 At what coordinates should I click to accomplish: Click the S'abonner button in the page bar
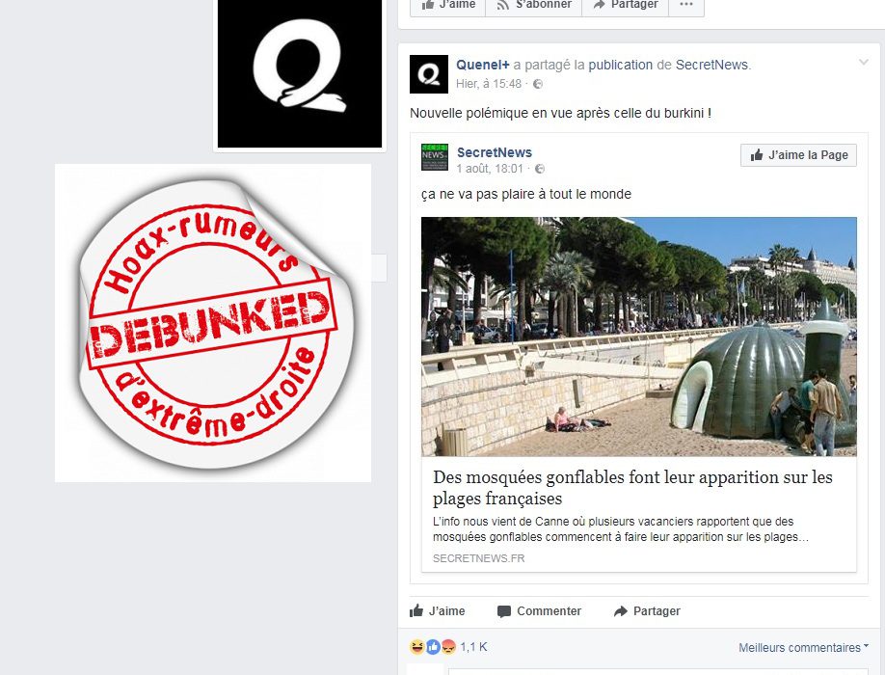(x=534, y=5)
